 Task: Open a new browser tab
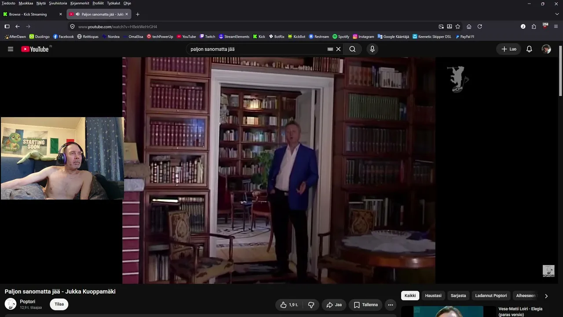coord(138,14)
